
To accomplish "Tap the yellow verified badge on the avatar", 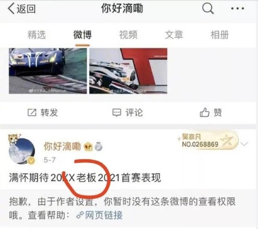I will [31, 161].
